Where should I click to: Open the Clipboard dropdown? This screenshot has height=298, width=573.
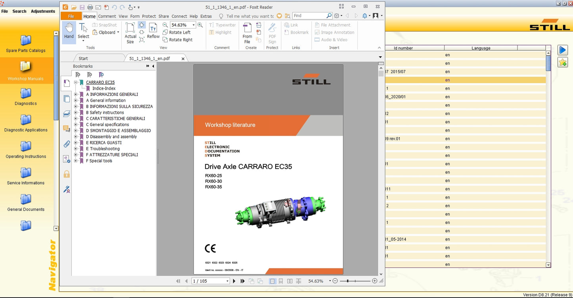coord(118,32)
